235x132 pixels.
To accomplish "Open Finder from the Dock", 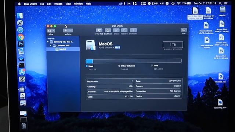I will click(20, 16).
